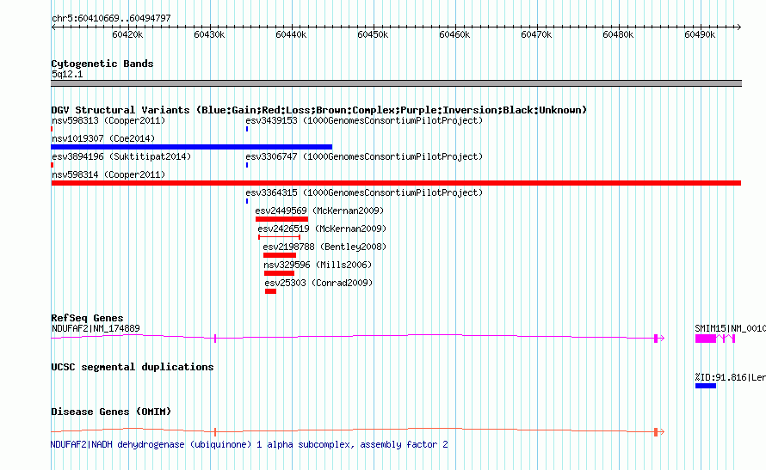
Task: Click the DGV Structural Variants track header
Action: pos(319,110)
